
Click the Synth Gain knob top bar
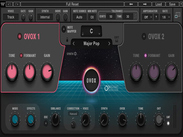click(x=65, y=17)
